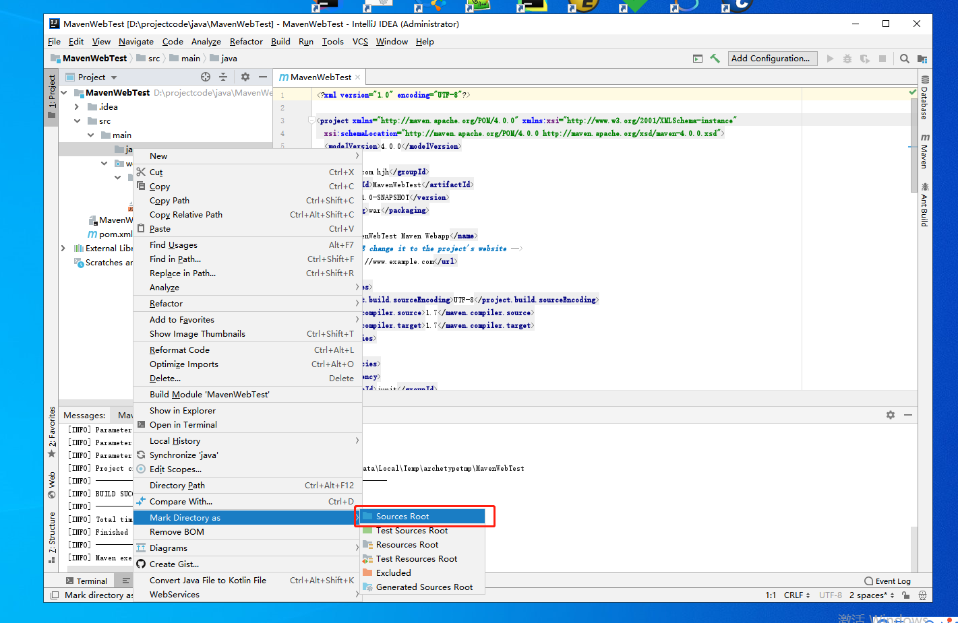This screenshot has height=623, width=958.
Task: Open the Ant Build tool window
Action: click(925, 204)
